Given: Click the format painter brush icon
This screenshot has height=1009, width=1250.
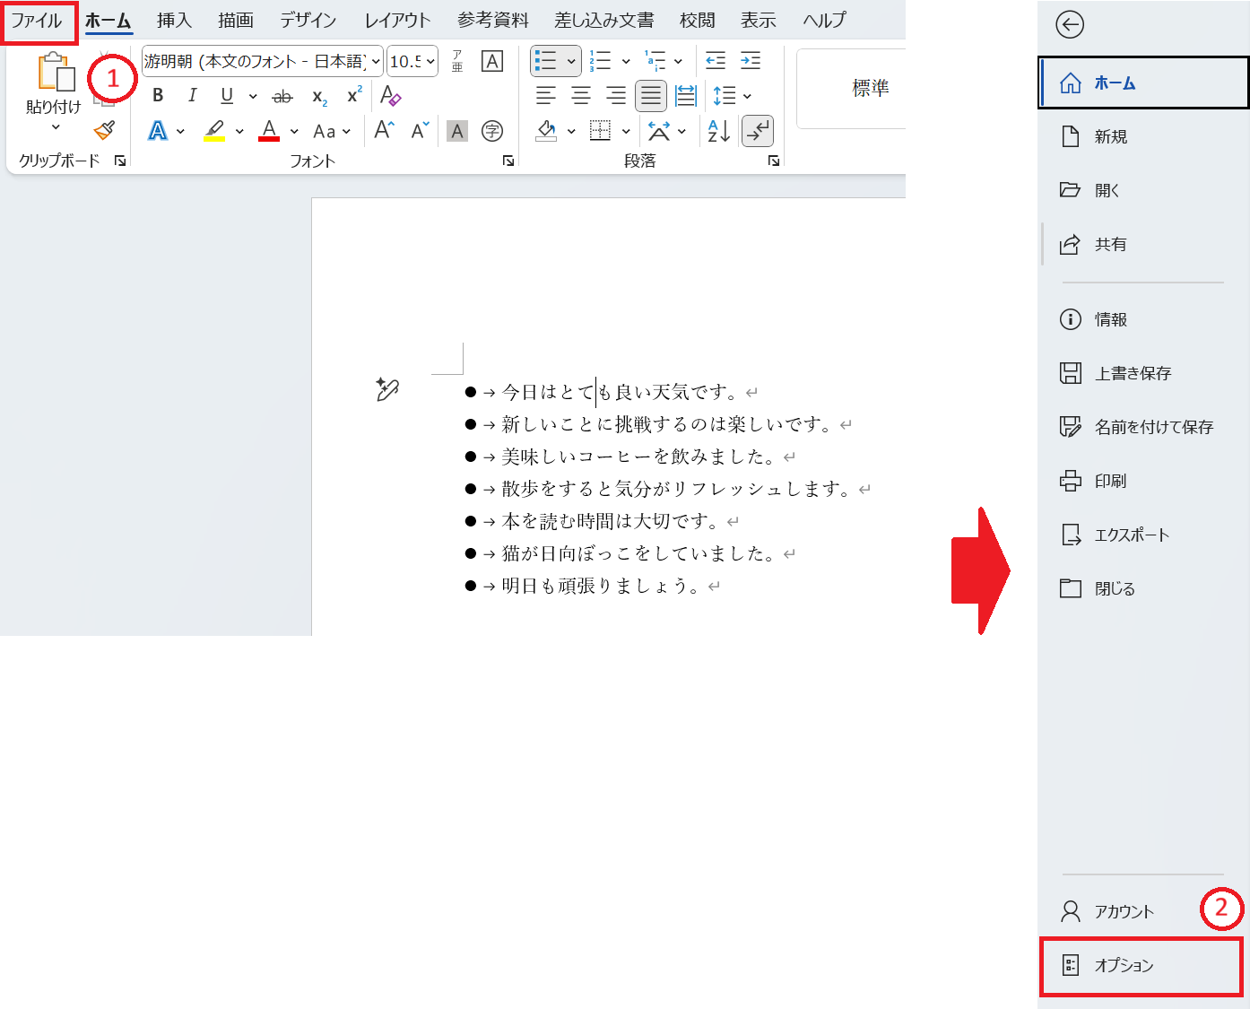Looking at the screenshot, I should tap(104, 131).
